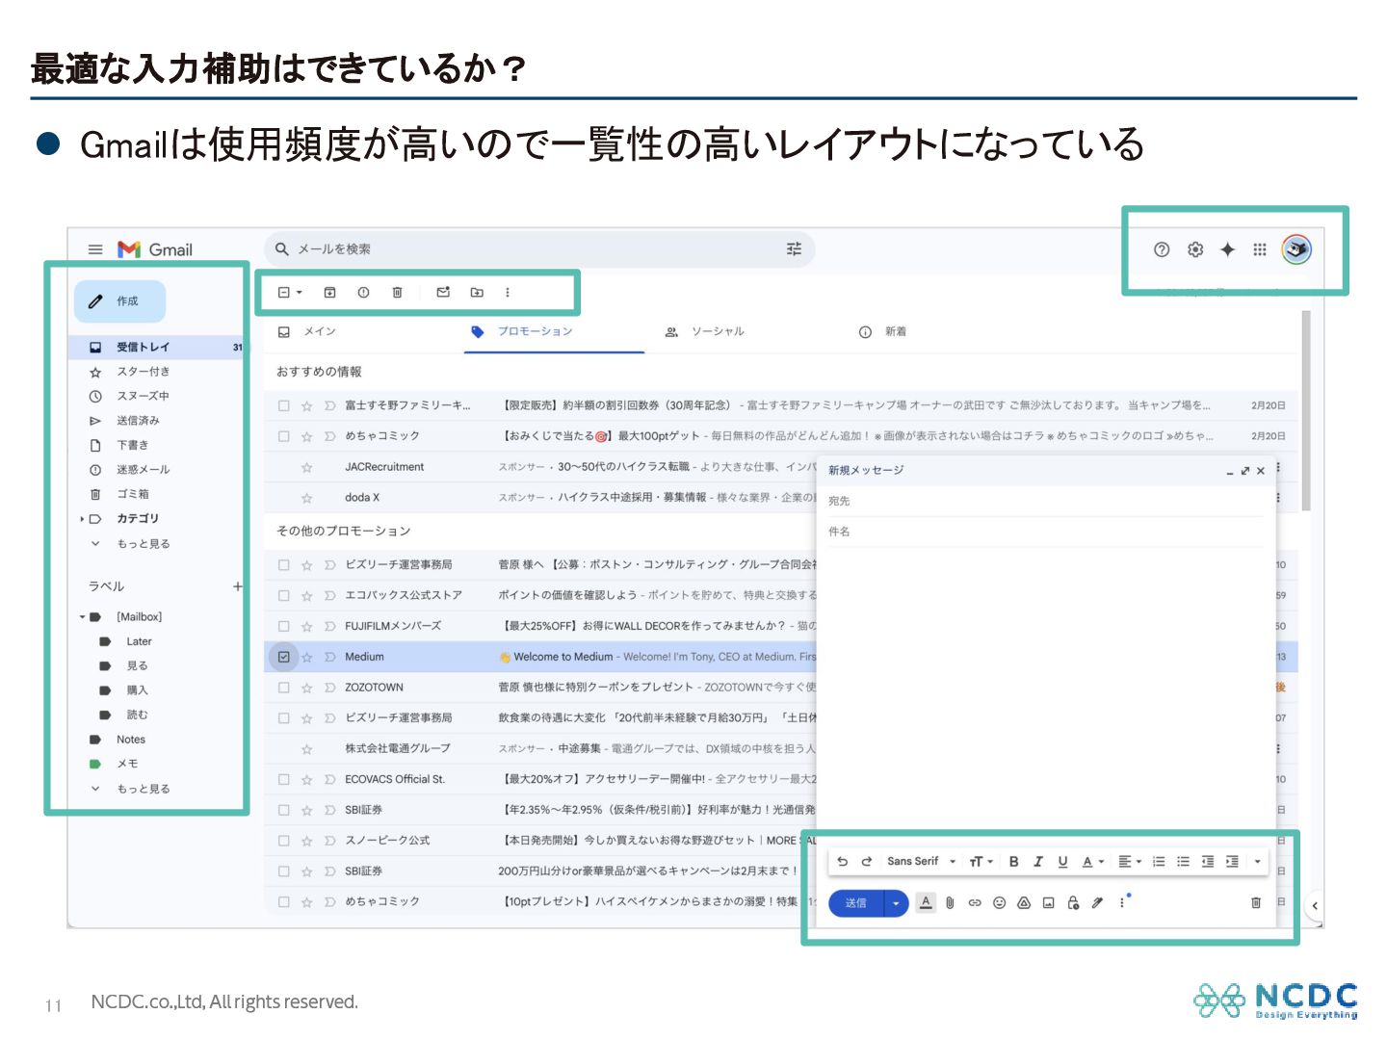
Task: Toggle confidential mode lock icon
Action: pyautogui.click(x=1073, y=903)
